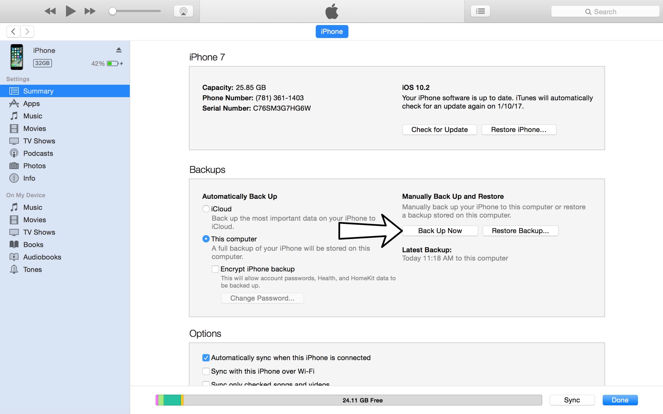Click Info section in settings menu
The image size is (663, 414).
[x=29, y=178]
